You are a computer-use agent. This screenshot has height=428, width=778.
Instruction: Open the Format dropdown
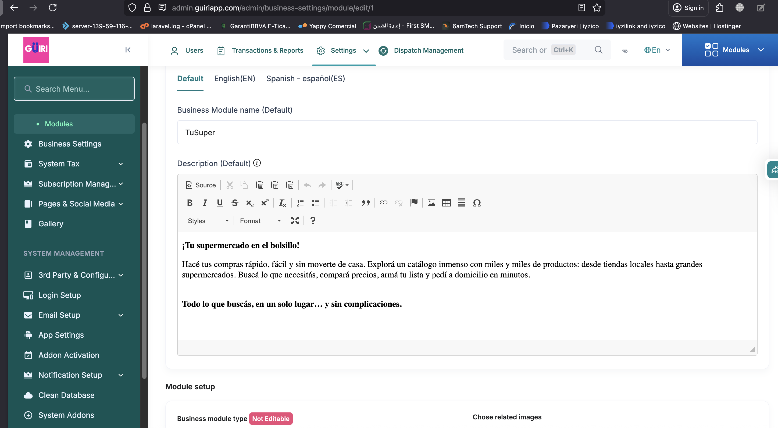click(x=260, y=221)
